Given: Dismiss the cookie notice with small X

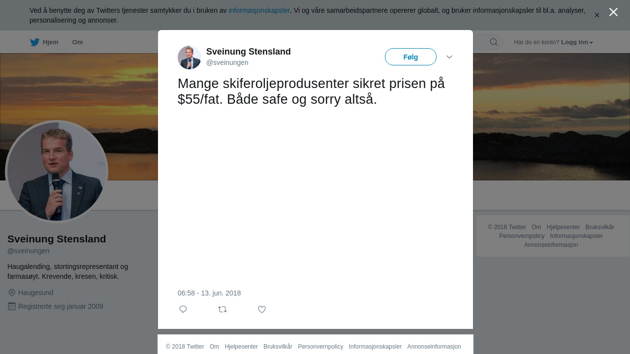Looking at the screenshot, I should 597,15.
